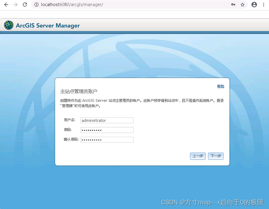Image resolution: width=269 pixels, height=209 pixels.
Task: Click the 上一步 previous button
Action: coord(198,156)
